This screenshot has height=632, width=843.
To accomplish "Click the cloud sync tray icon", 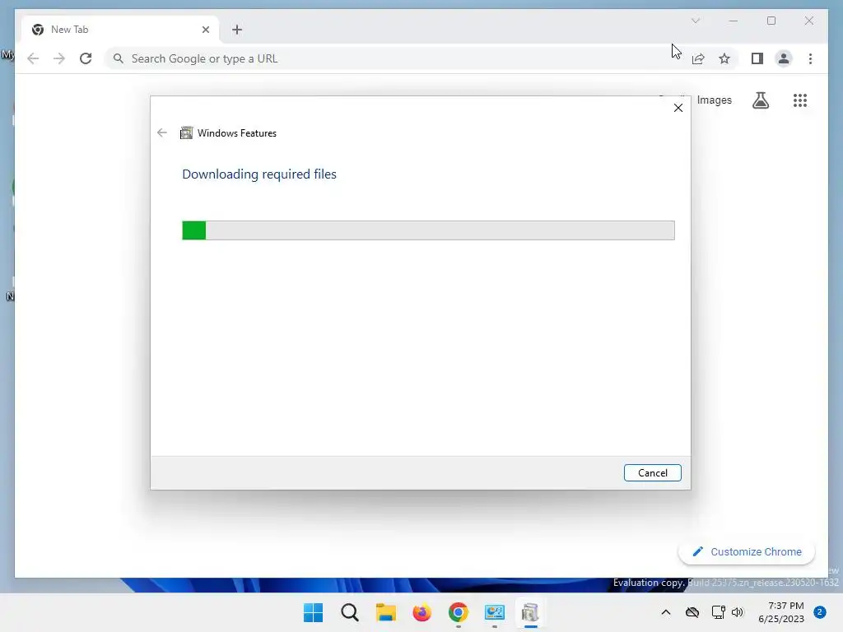I will 692,612.
